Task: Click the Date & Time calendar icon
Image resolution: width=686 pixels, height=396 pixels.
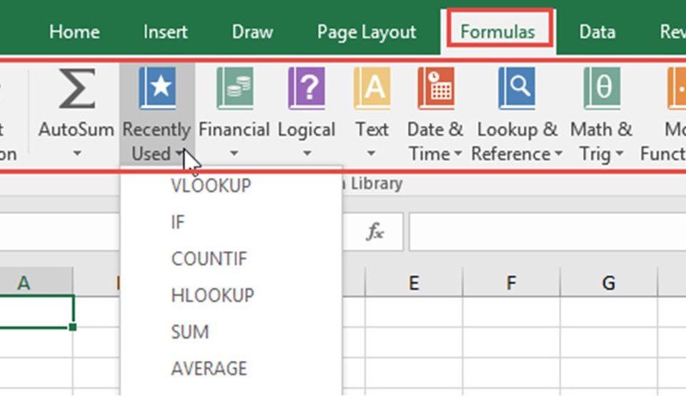Action: [435, 89]
